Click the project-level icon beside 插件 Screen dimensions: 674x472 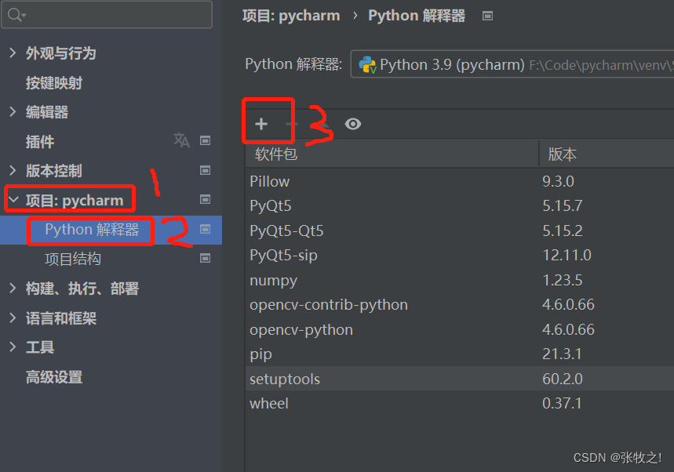[206, 140]
